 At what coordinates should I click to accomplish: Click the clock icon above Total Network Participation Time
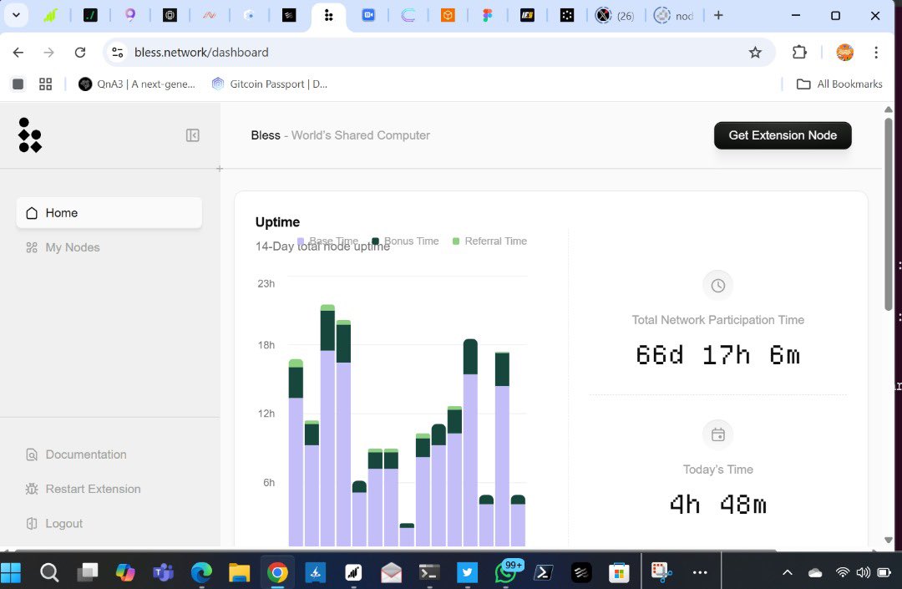[718, 285]
